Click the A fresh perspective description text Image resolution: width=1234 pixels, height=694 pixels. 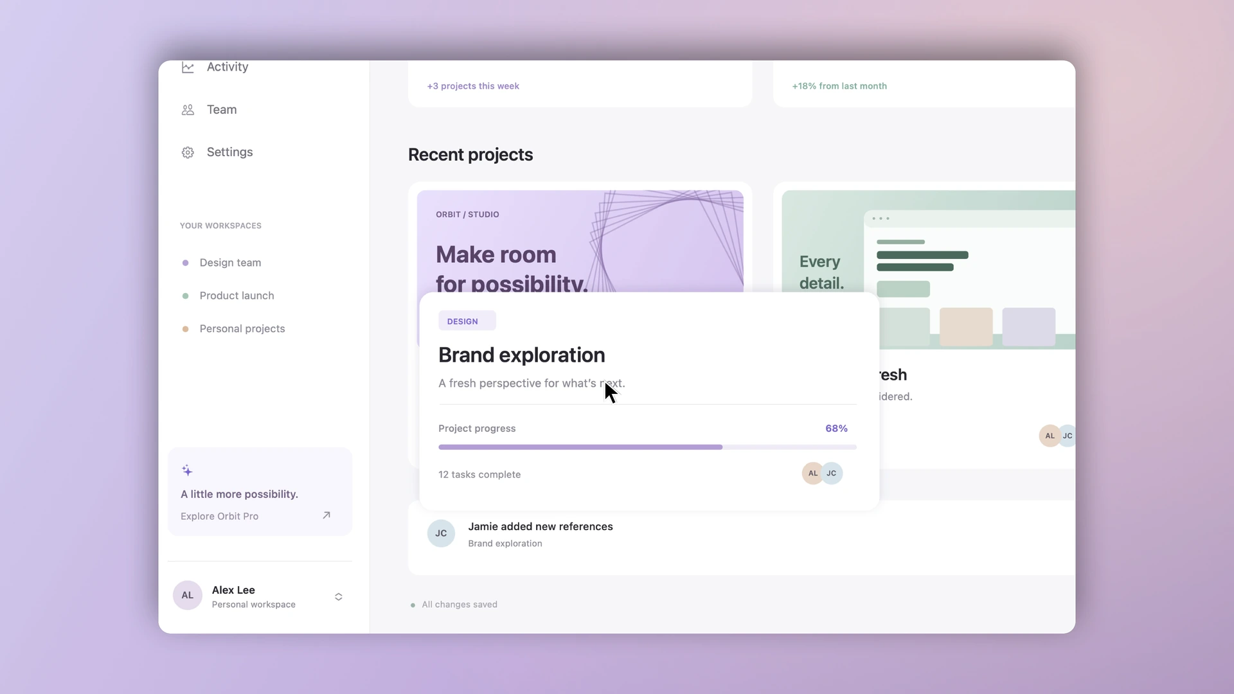pos(532,384)
